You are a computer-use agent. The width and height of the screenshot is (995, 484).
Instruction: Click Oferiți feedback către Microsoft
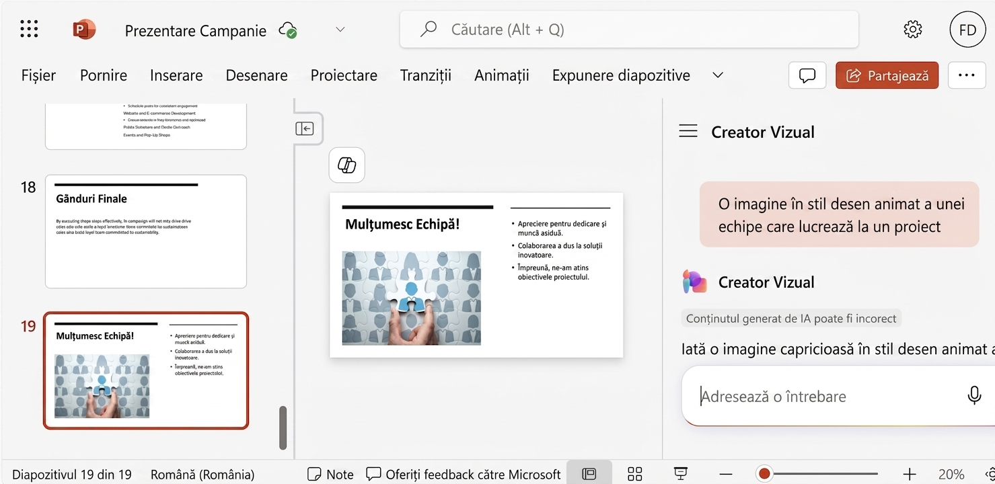point(464,474)
